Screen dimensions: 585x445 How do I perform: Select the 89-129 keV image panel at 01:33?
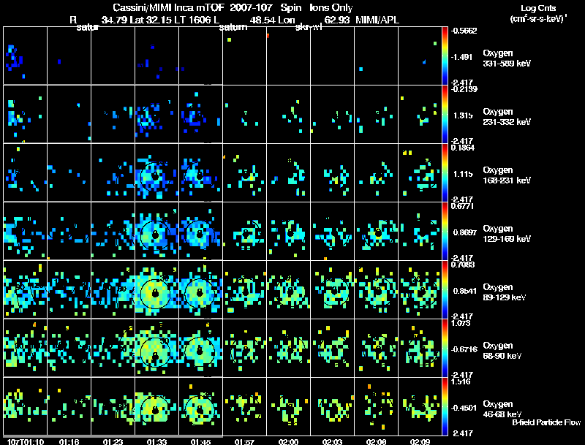click(156, 289)
